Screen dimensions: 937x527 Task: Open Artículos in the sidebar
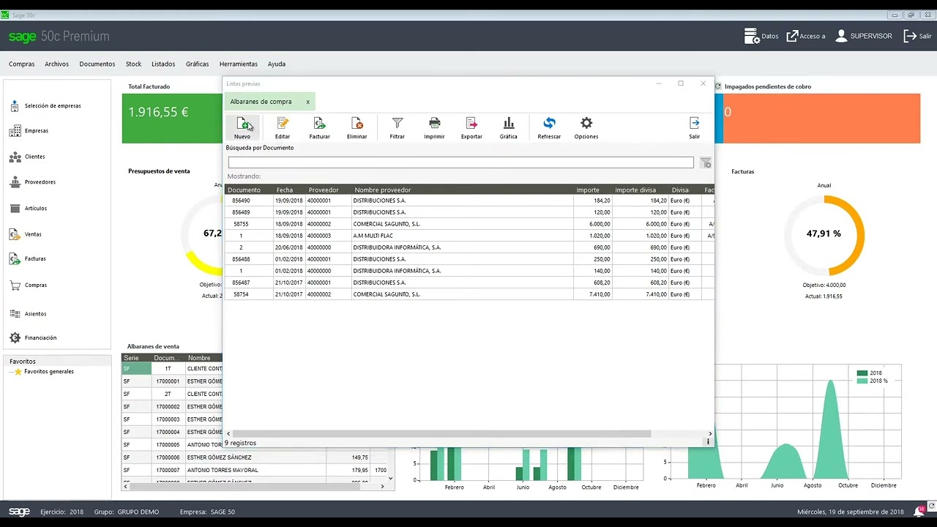pyautogui.click(x=36, y=209)
